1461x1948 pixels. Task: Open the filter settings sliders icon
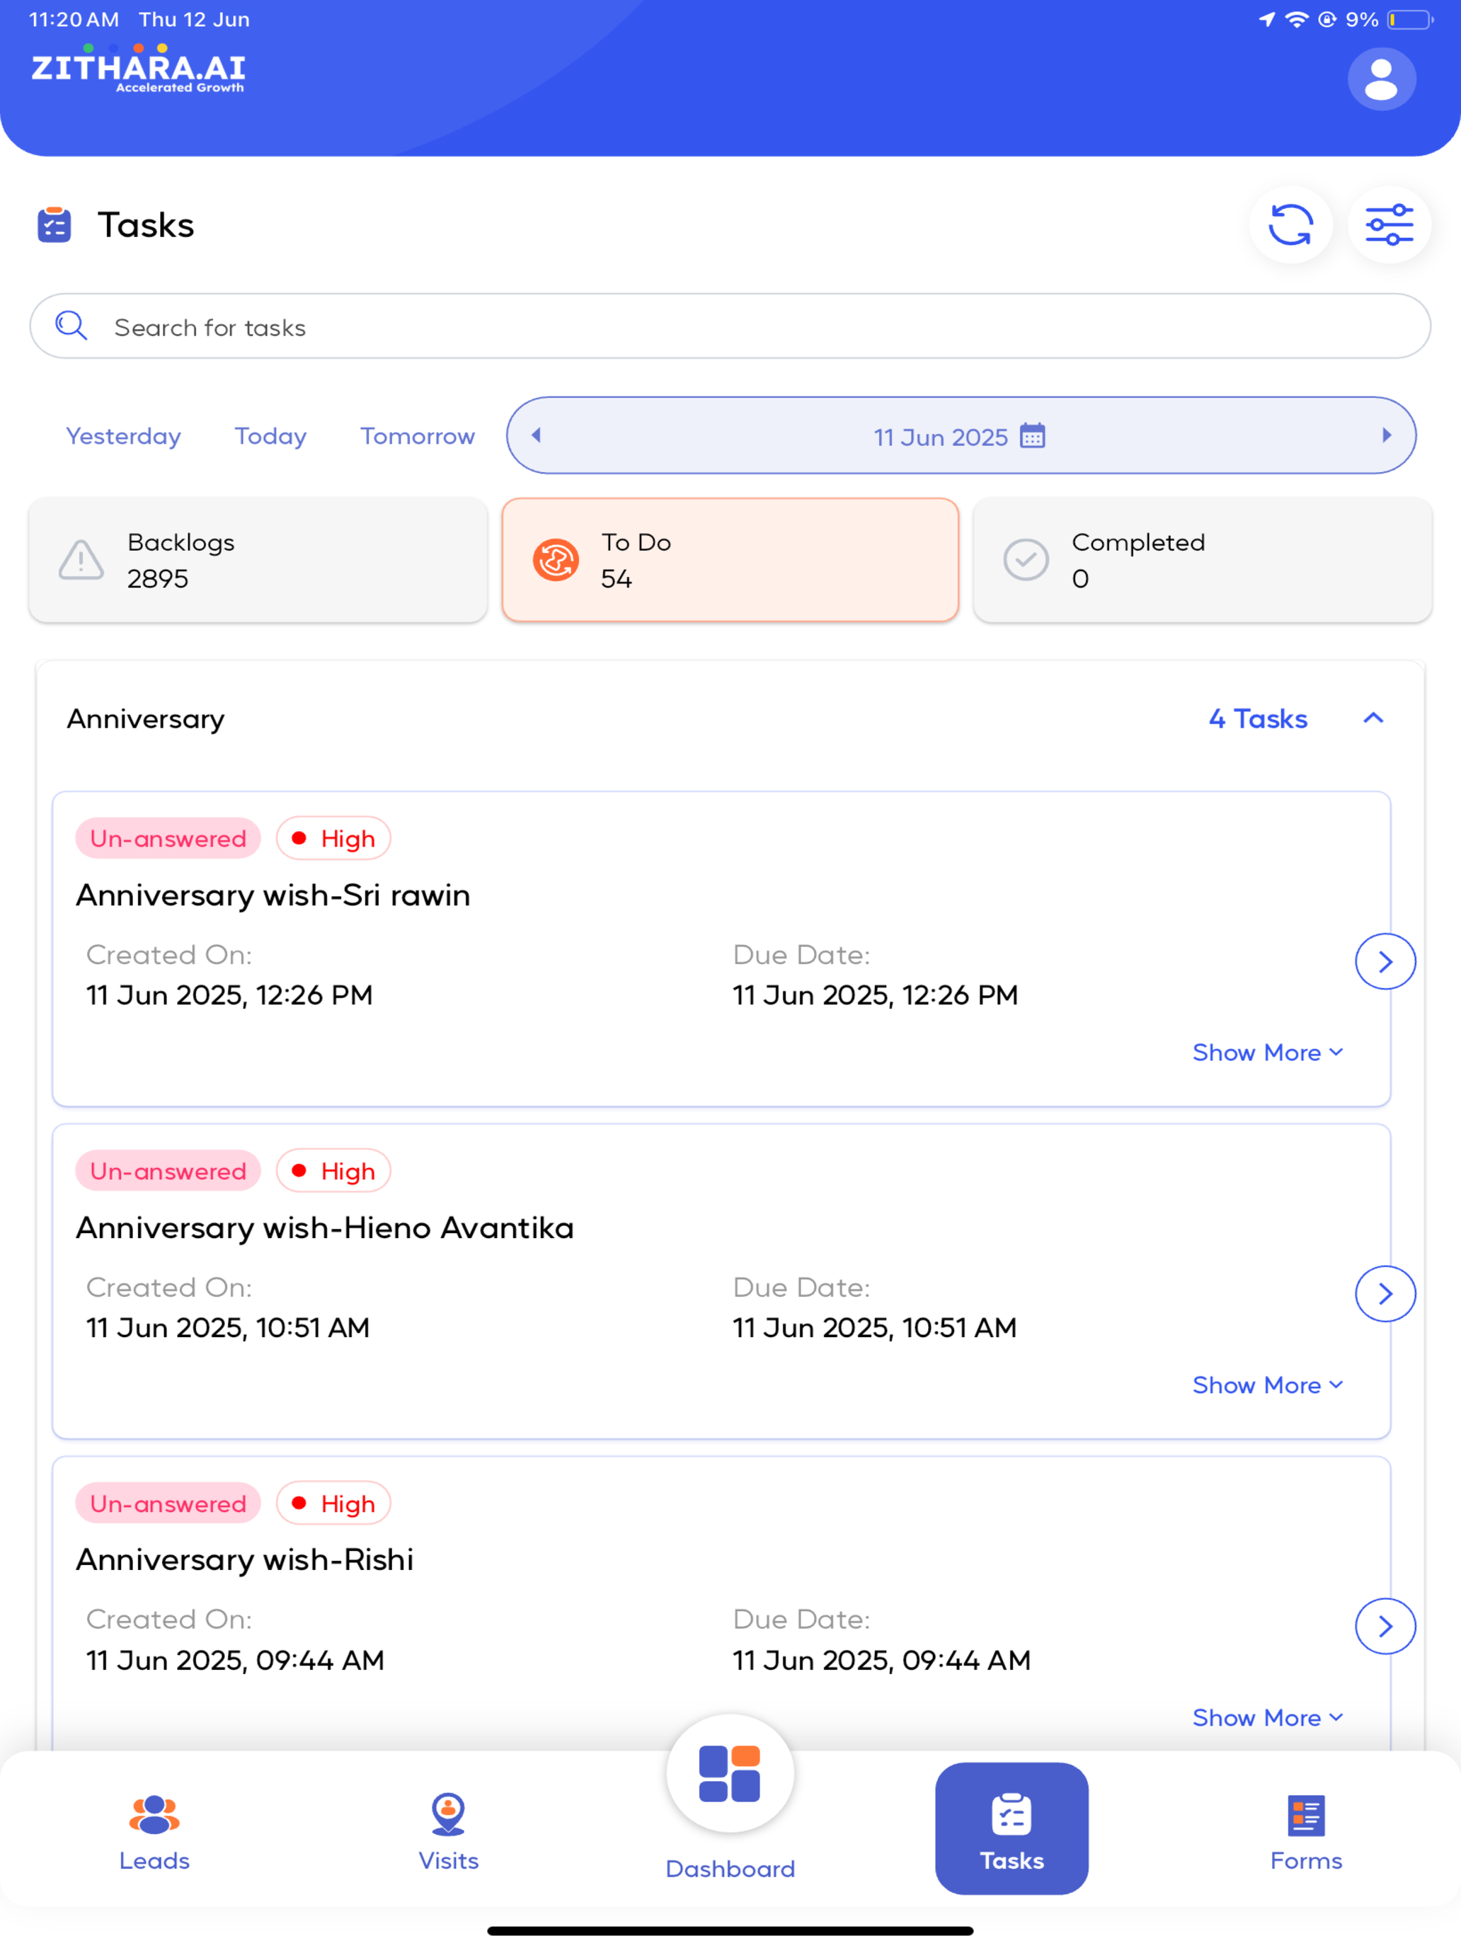1389,224
